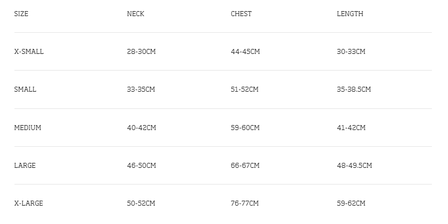Click the 30-33CM length value
Screen dimensions: 448x224
[x=351, y=52]
